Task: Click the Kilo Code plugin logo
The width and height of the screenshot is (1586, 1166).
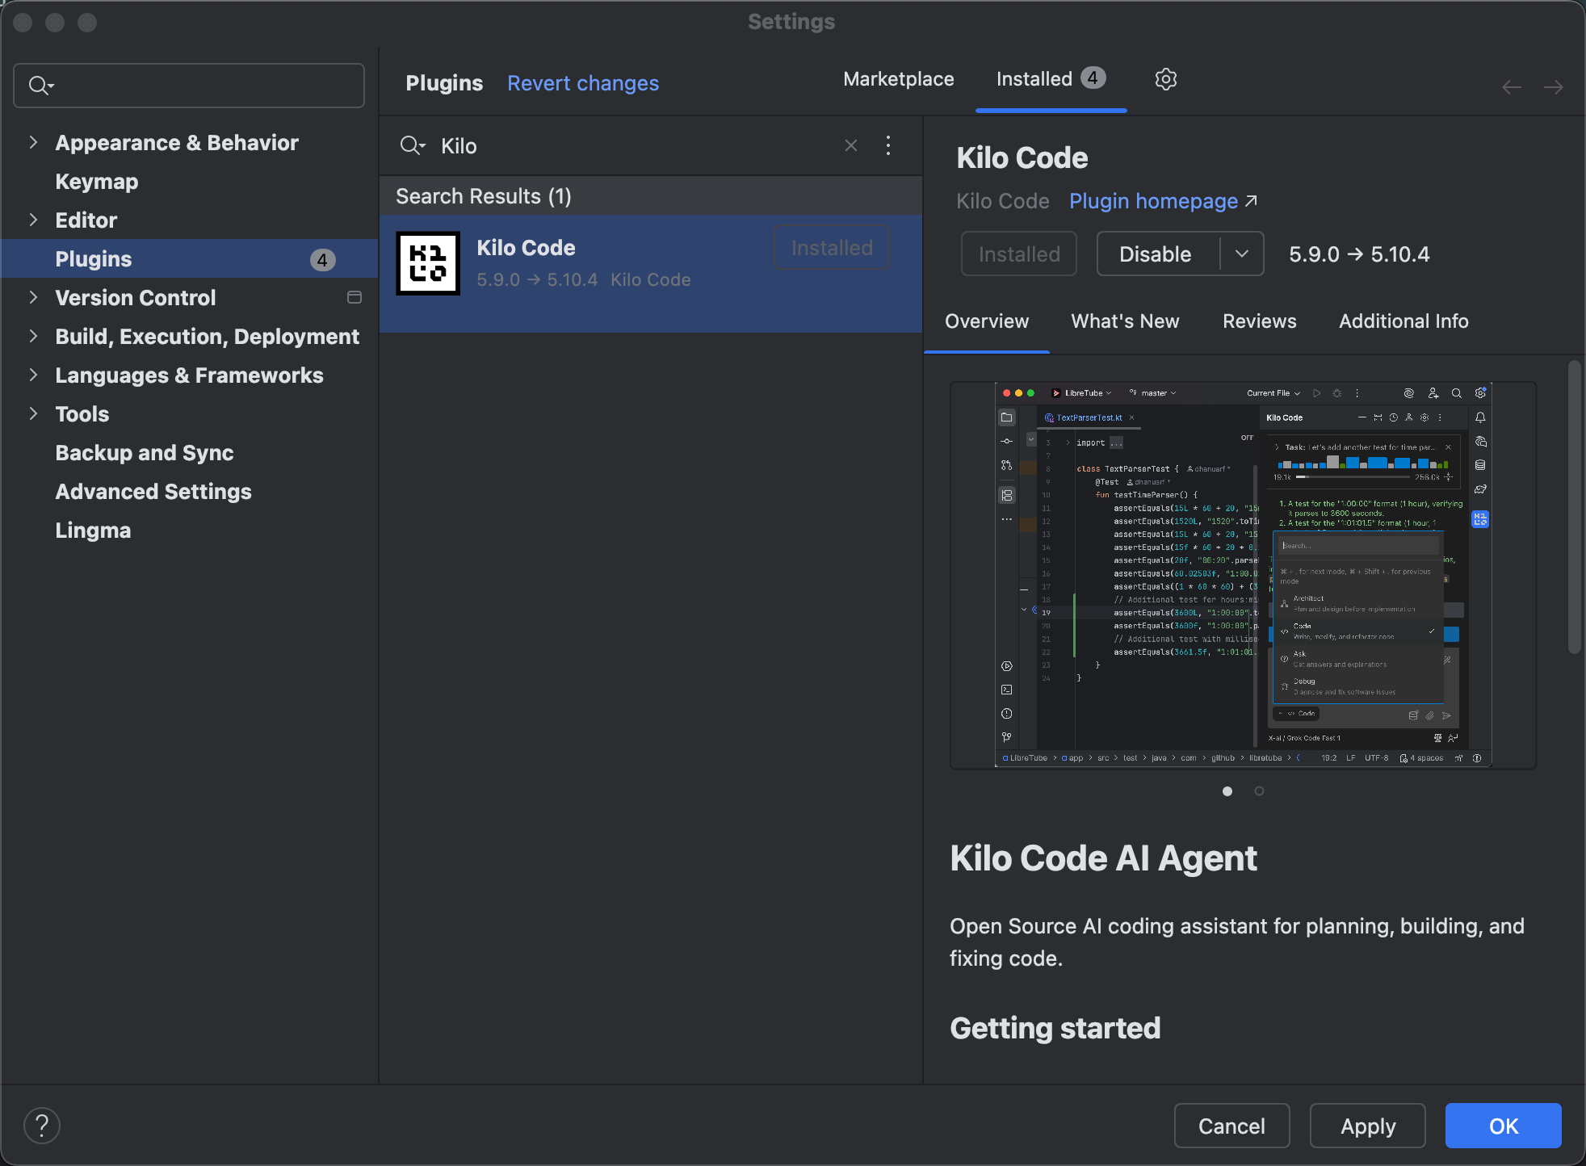Action: [428, 263]
